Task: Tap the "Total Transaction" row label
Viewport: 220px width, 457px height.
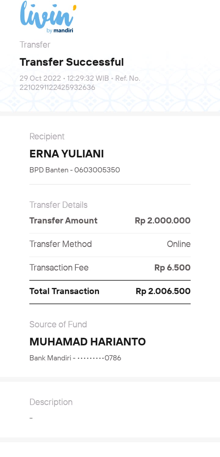Action: 64,291
